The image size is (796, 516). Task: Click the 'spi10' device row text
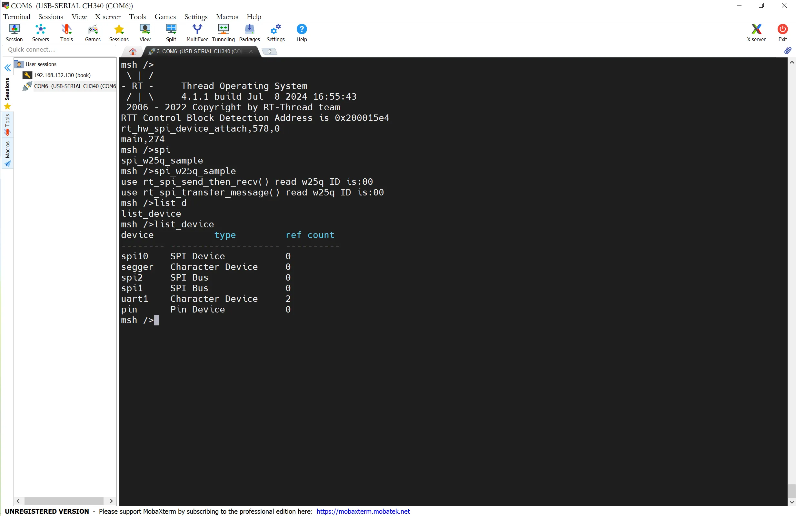134,256
